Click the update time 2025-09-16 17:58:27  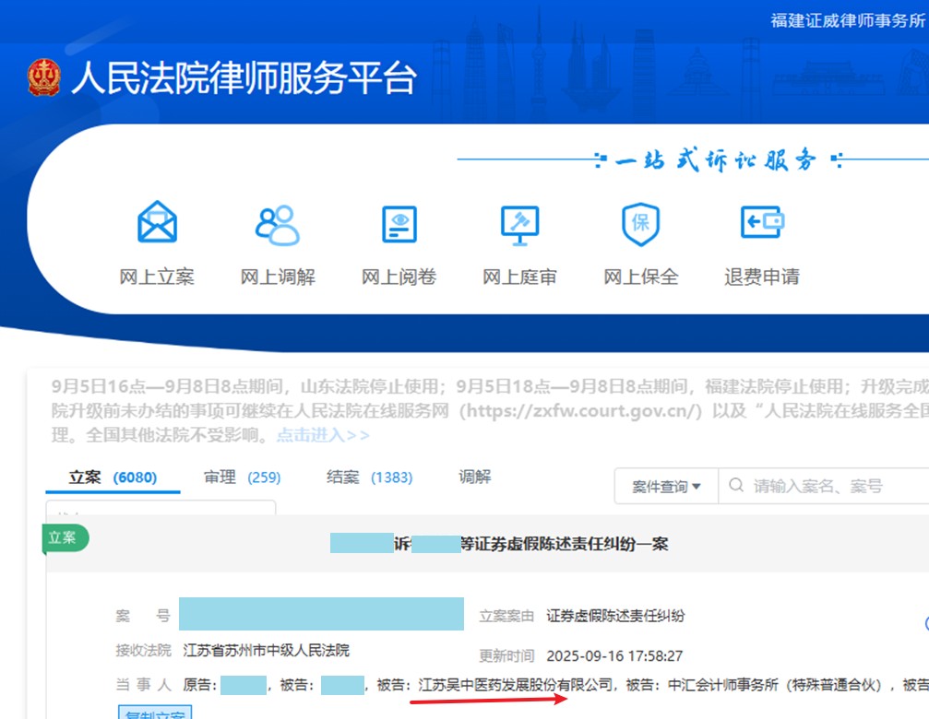pos(614,655)
